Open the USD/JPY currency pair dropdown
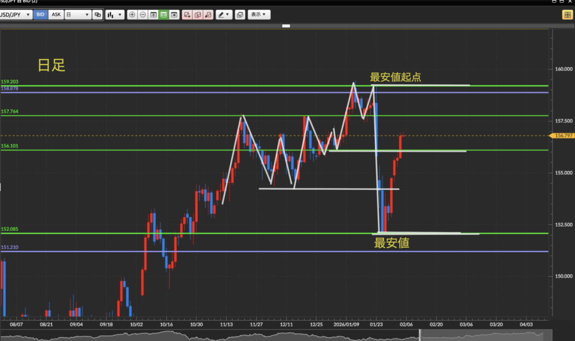Screen dimensions: 575x341 (x=16, y=15)
